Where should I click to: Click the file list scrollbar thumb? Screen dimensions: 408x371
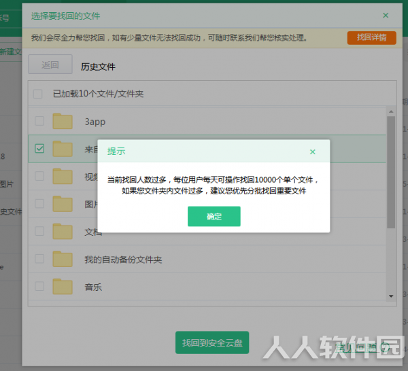click(x=391, y=172)
